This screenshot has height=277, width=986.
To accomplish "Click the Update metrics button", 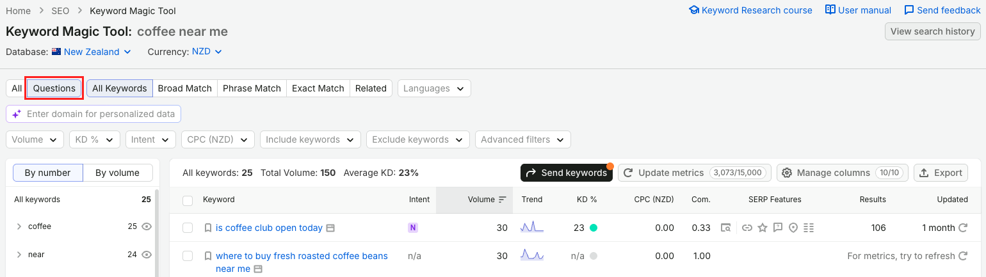I will click(x=695, y=173).
